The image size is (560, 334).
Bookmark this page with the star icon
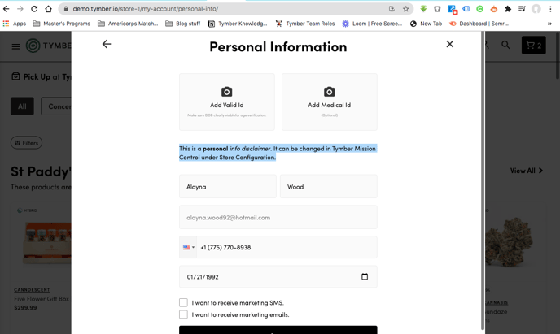(405, 9)
